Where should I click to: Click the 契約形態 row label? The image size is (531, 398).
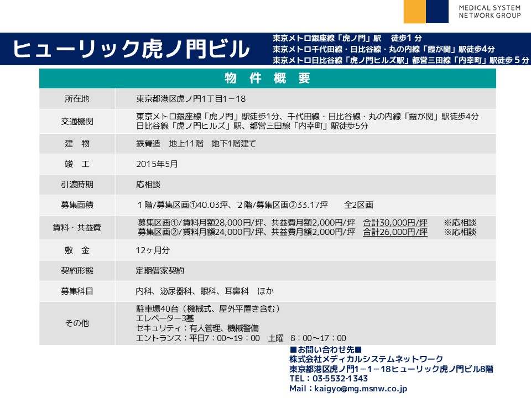coord(77,271)
